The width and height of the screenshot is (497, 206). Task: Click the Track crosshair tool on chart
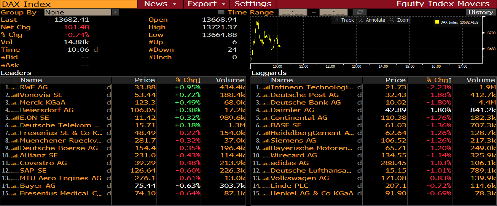344,20
